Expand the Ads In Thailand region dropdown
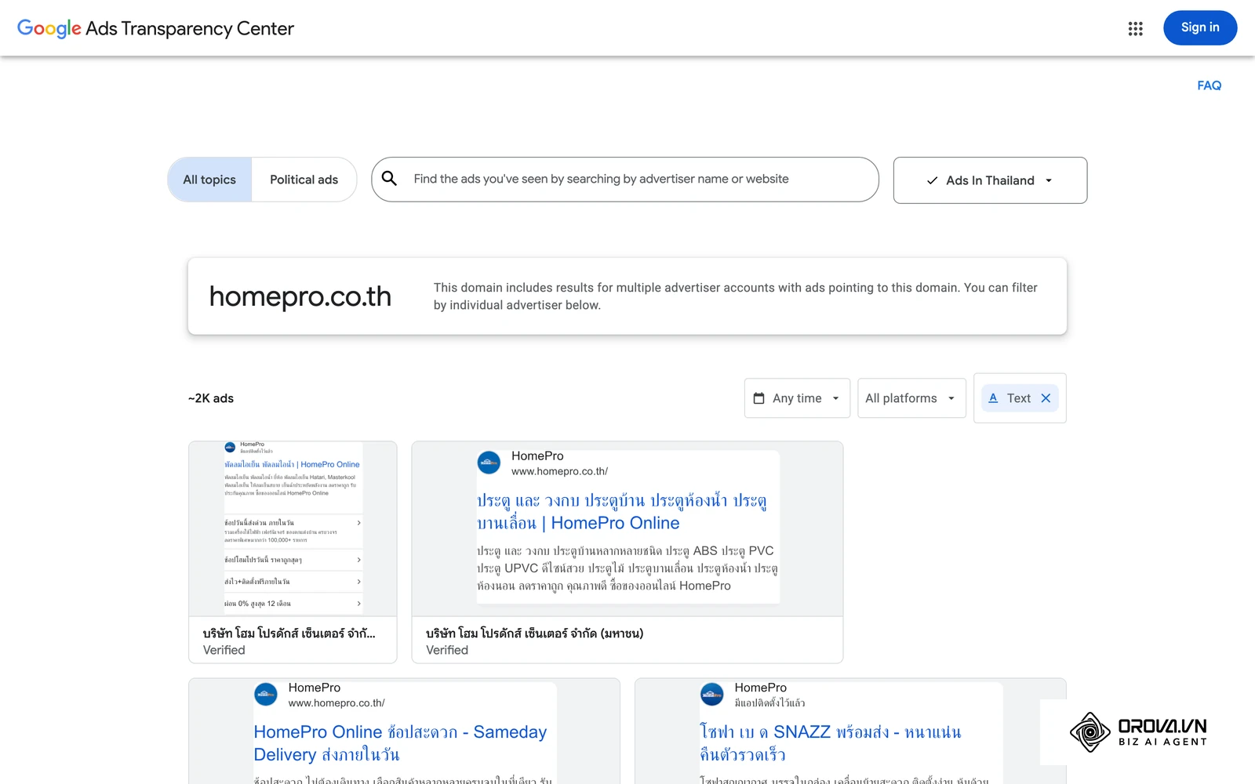Image resolution: width=1255 pixels, height=784 pixels. point(990,180)
